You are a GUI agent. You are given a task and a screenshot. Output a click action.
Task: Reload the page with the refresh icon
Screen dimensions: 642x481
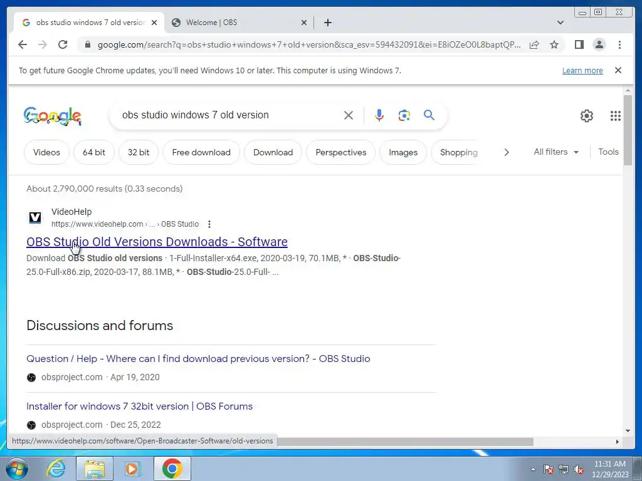click(x=63, y=44)
